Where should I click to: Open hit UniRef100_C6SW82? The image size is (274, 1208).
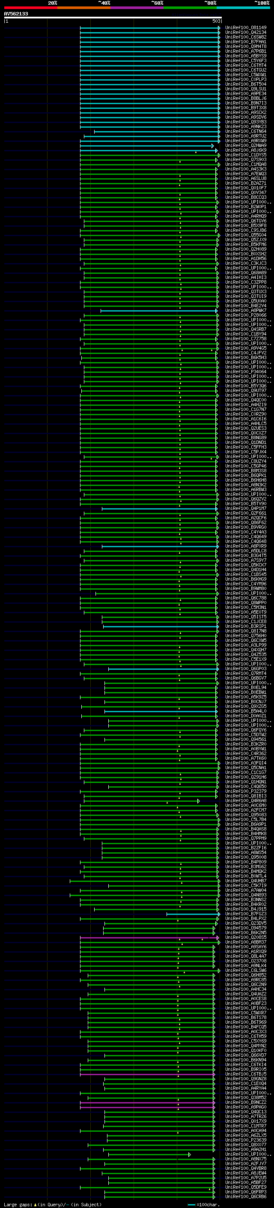pos(246,37)
